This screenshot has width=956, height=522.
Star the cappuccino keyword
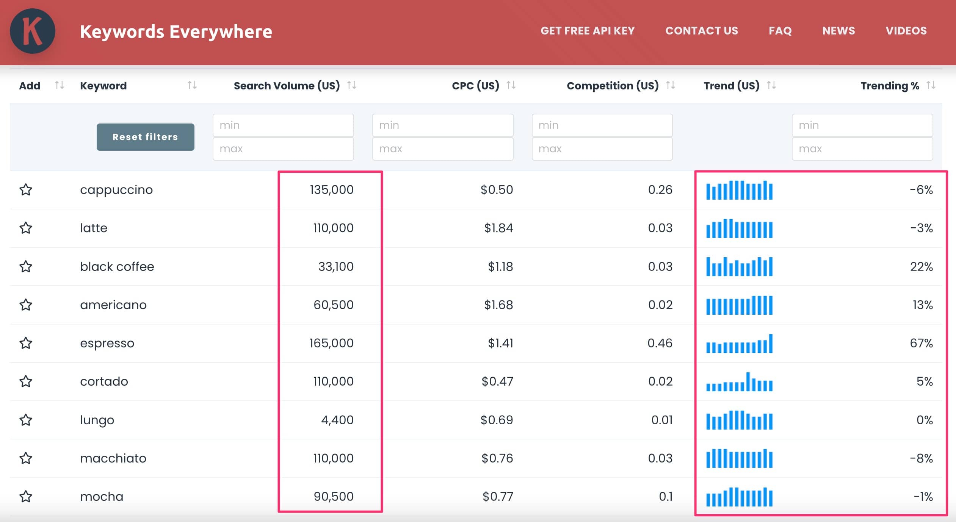[26, 189]
